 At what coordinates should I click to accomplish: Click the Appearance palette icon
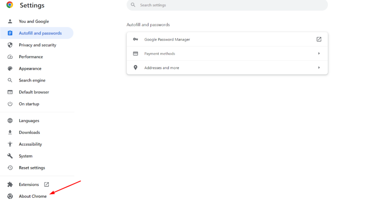pyautogui.click(x=10, y=69)
